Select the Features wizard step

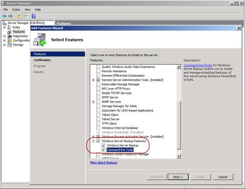[x=58, y=54]
